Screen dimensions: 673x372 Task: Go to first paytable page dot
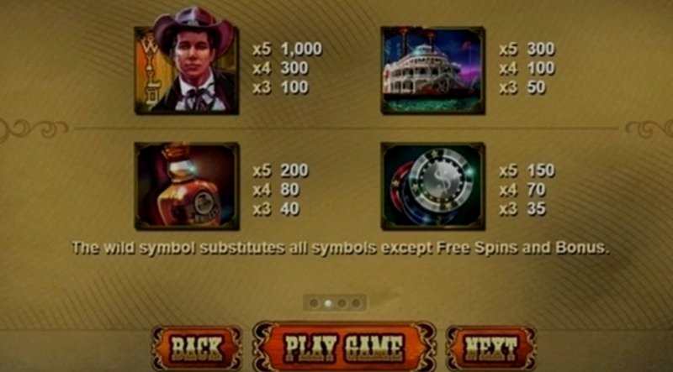click(314, 303)
